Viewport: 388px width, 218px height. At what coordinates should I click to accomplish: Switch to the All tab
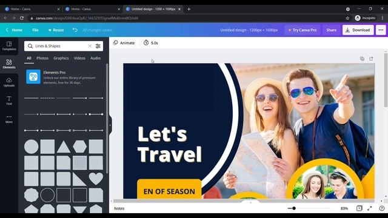(x=29, y=58)
